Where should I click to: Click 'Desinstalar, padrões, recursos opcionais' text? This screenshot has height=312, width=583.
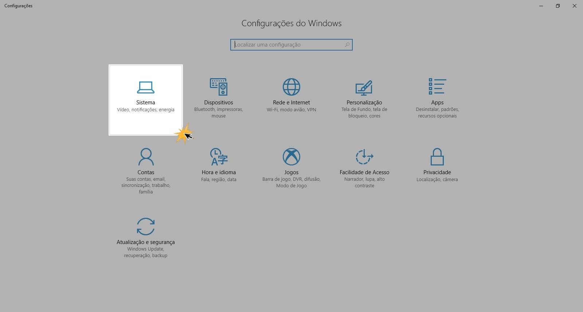pos(437,113)
